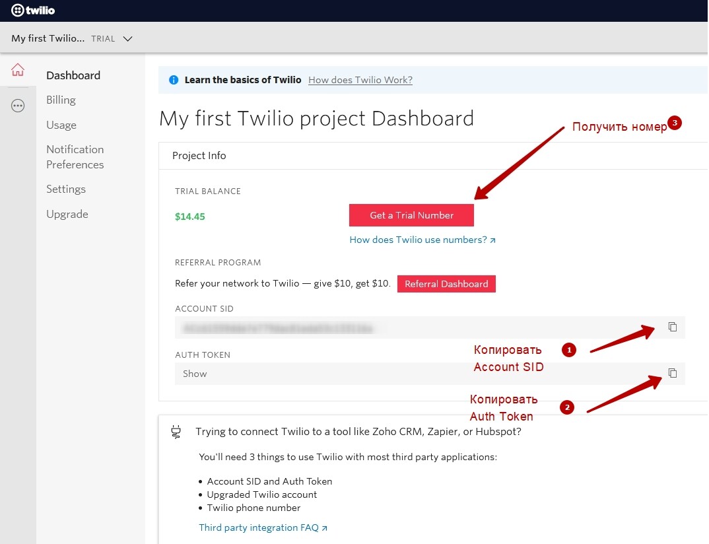Copy the Auth Token with copy icon

point(673,373)
